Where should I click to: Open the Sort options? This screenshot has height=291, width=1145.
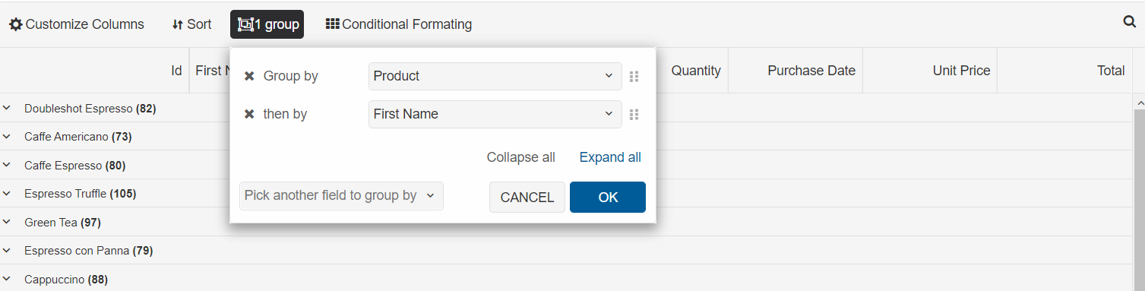pos(192,24)
